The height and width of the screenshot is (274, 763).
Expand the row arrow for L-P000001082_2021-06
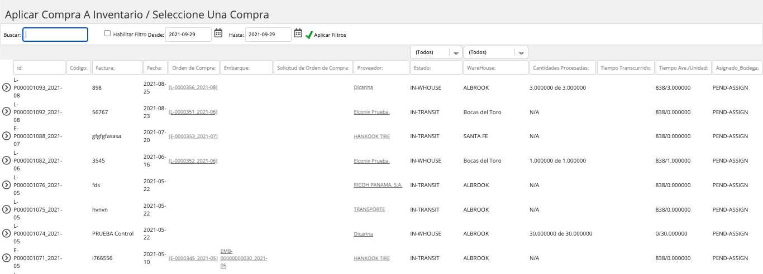7,160
